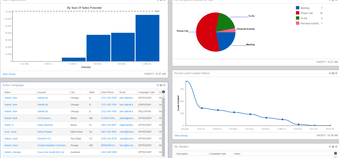339x158 pixels.
Task: Click the Meeting blue legend swatch
Action: pos(298,8)
